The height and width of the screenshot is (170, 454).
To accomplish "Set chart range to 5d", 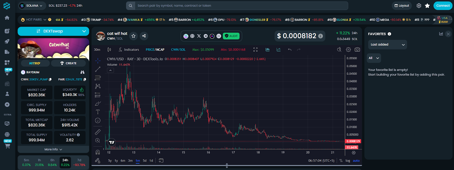I will coord(145,161).
